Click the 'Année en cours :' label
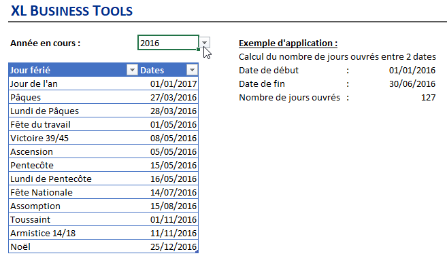 (46, 43)
